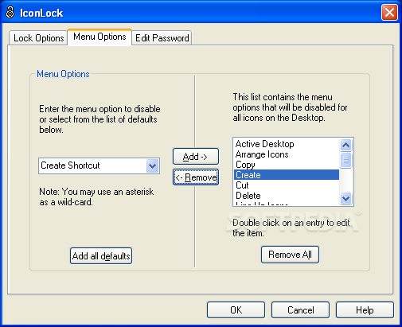Open Help from the dialog
402x327 pixels.
(365, 309)
